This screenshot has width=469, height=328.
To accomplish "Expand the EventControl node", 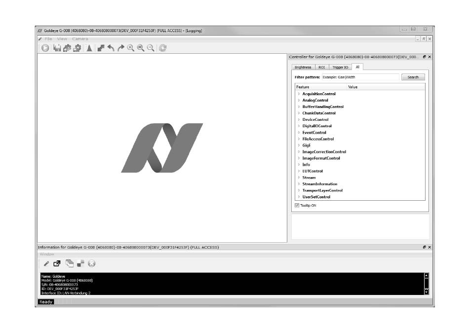I will (x=299, y=133).
